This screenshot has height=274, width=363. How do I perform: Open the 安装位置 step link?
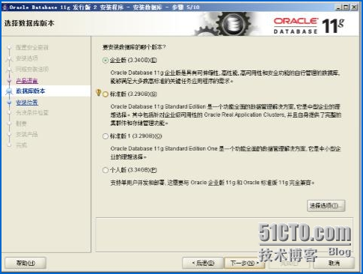pyautogui.click(x=27, y=103)
